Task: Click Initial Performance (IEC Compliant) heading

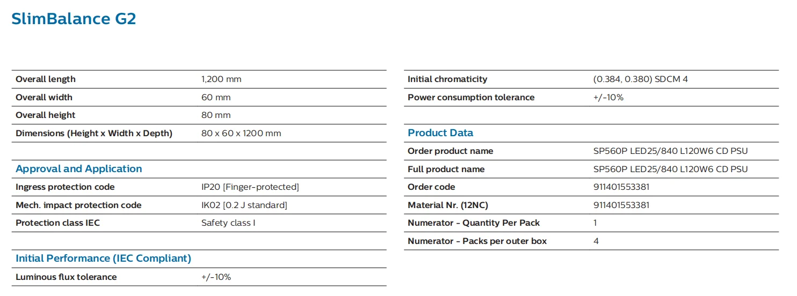Action: [103, 258]
